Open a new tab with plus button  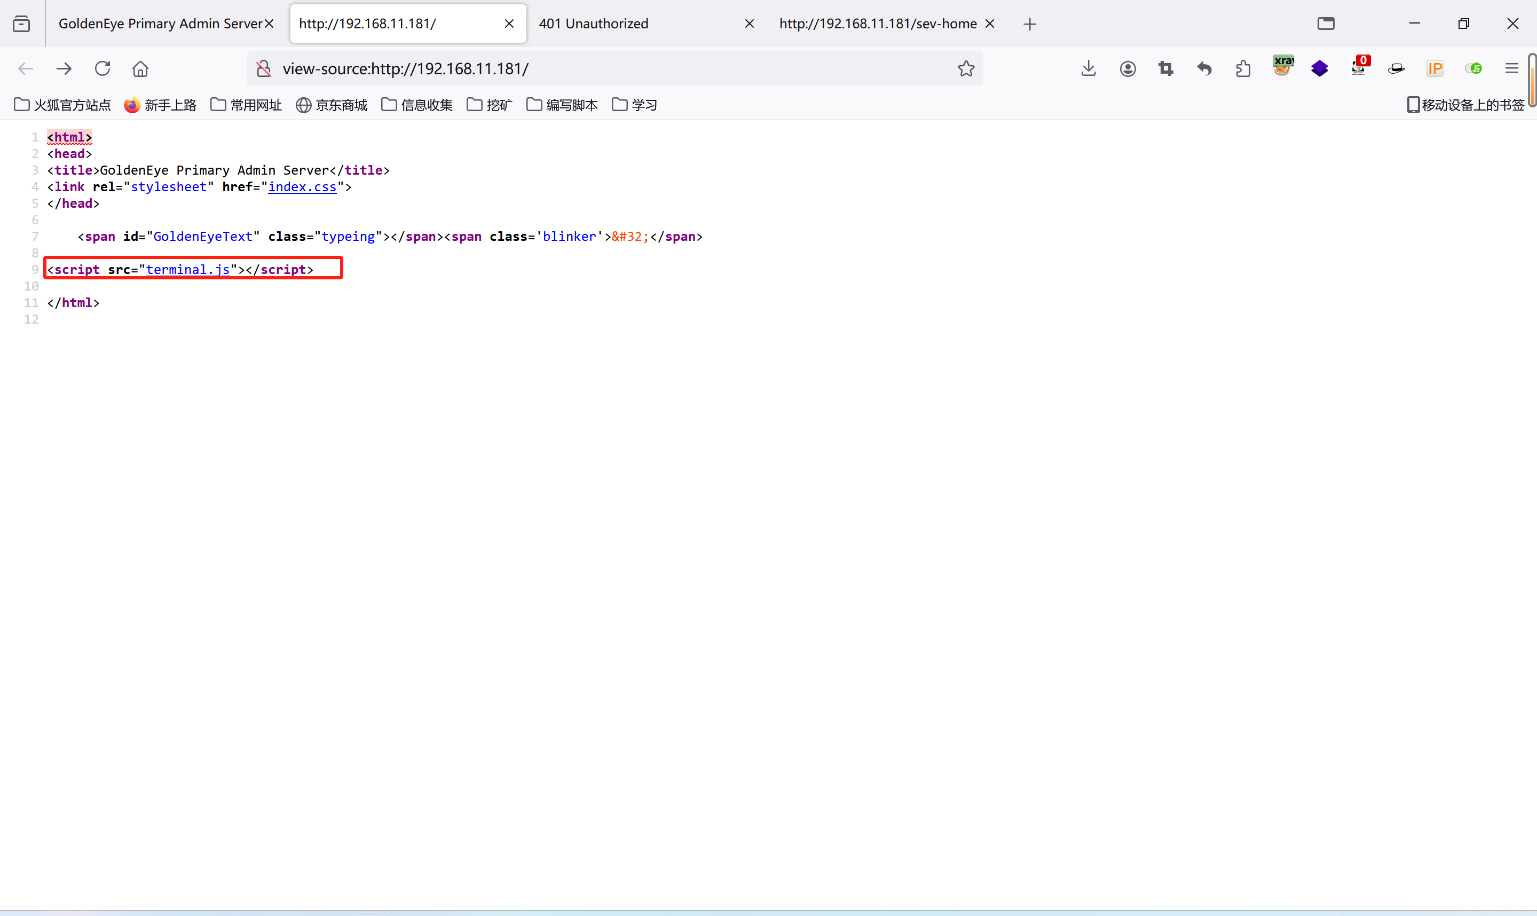click(x=1029, y=24)
